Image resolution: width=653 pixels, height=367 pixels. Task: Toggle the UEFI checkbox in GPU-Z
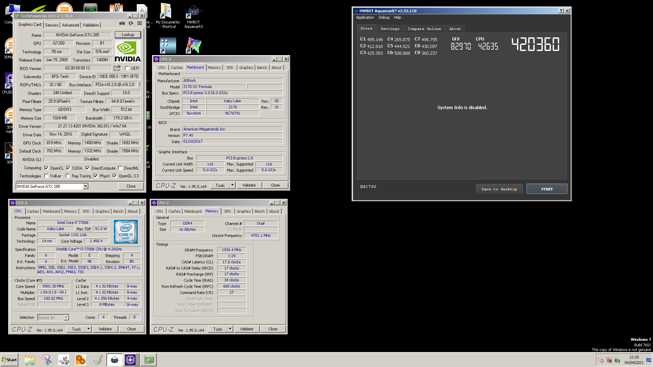127,68
